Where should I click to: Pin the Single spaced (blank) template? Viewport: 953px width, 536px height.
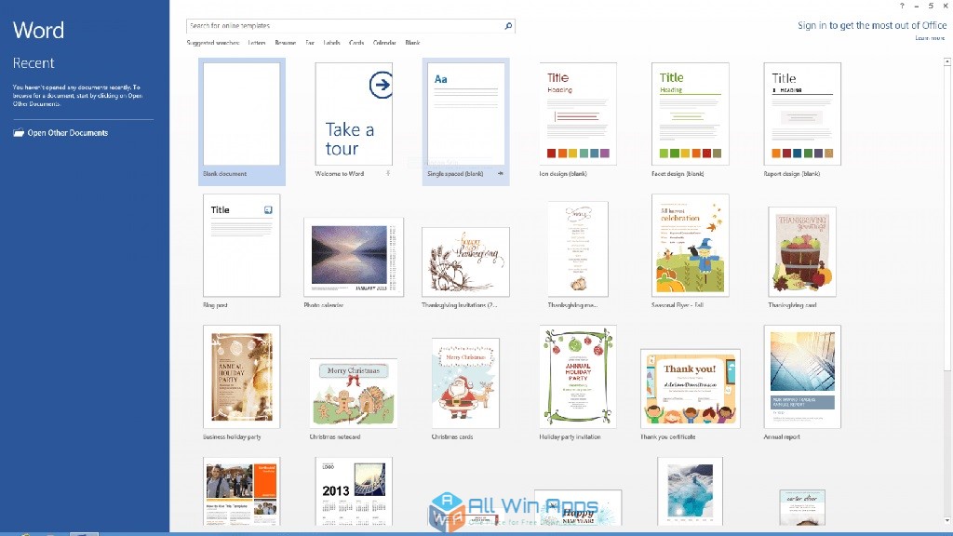tap(500, 173)
